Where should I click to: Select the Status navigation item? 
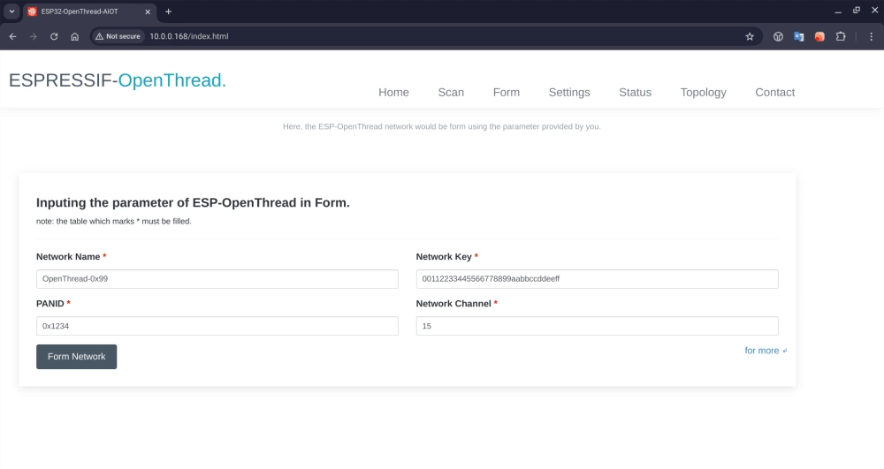(x=635, y=92)
